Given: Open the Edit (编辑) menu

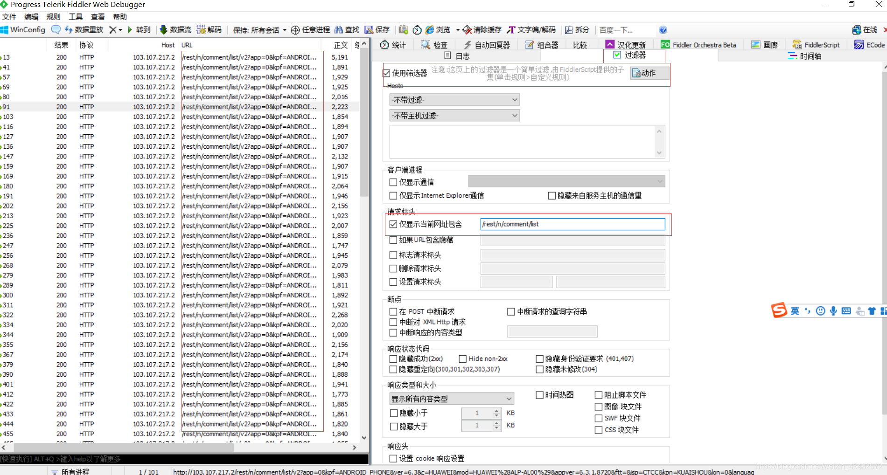Looking at the screenshot, I should click(x=31, y=17).
